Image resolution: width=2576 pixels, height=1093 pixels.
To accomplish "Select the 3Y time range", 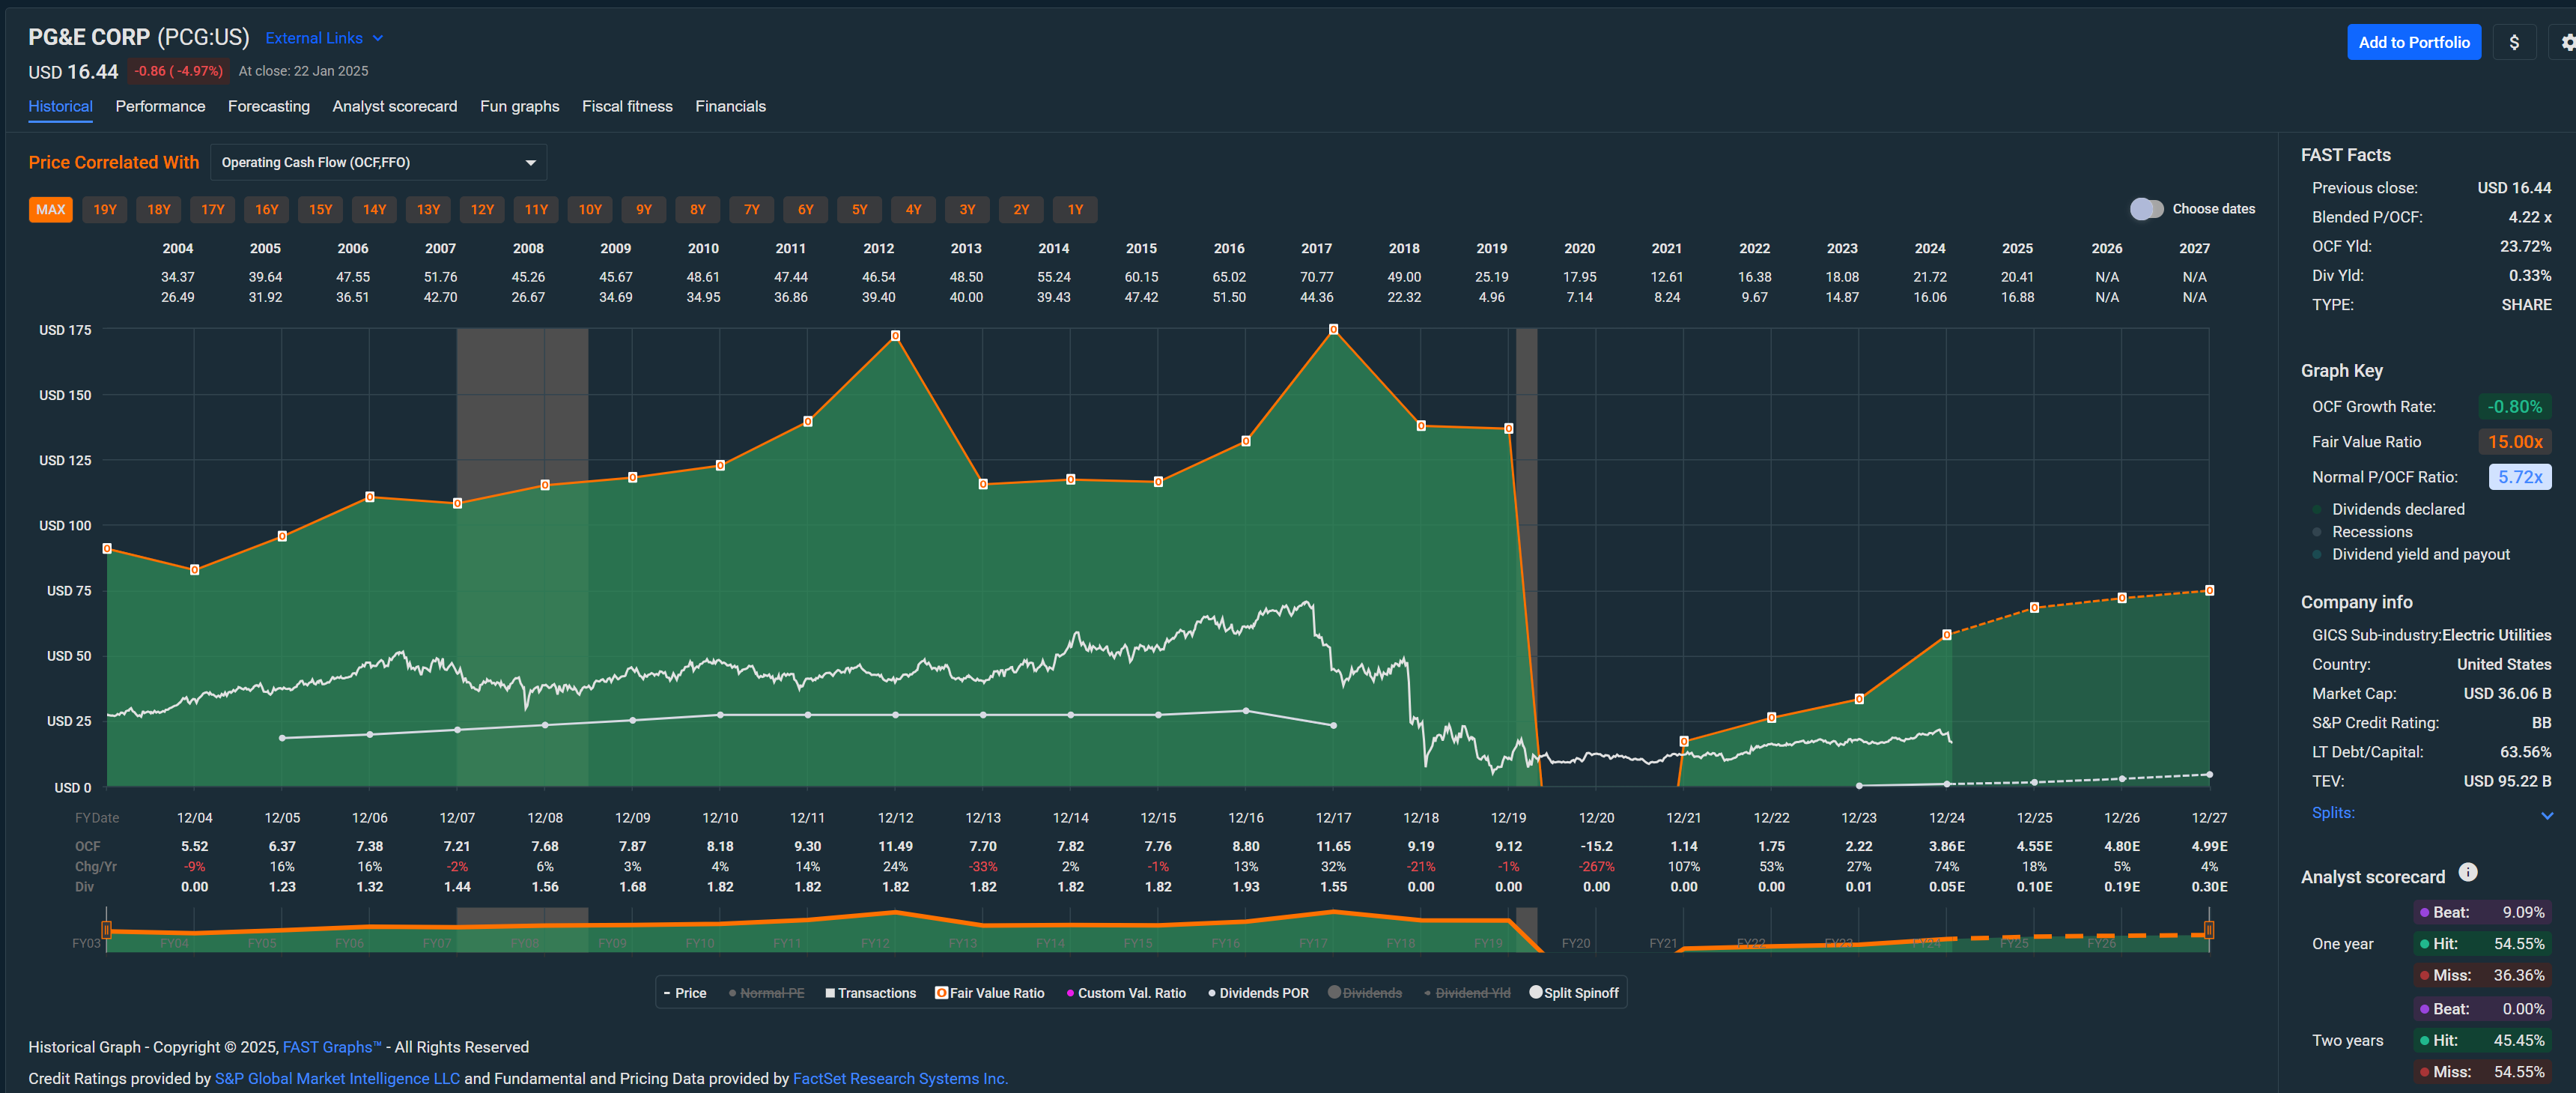I will pos(967,209).
